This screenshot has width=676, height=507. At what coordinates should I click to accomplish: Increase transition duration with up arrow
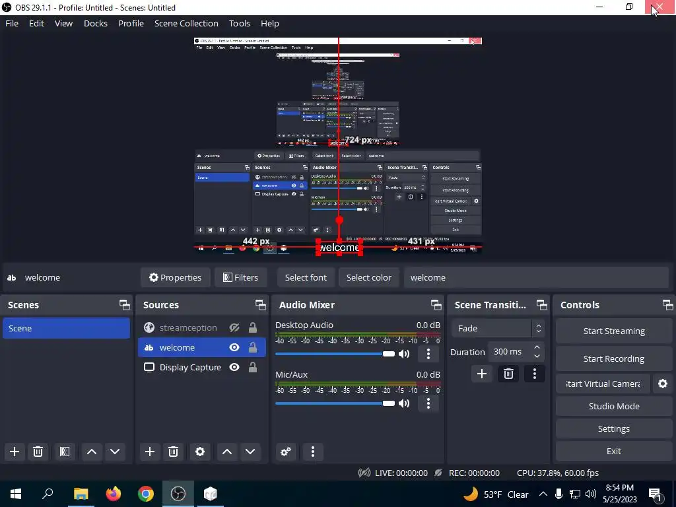[537, 347]
